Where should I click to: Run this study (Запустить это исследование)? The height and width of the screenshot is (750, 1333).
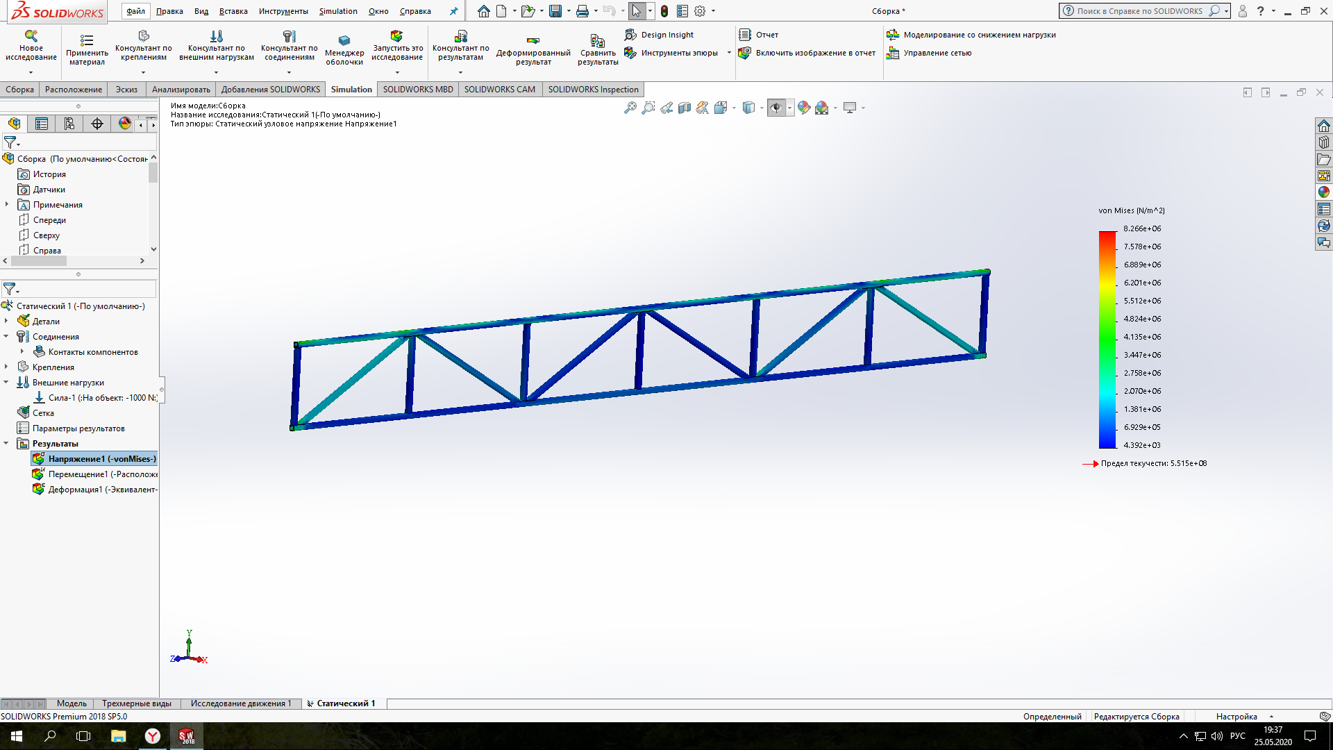point(397,46)
